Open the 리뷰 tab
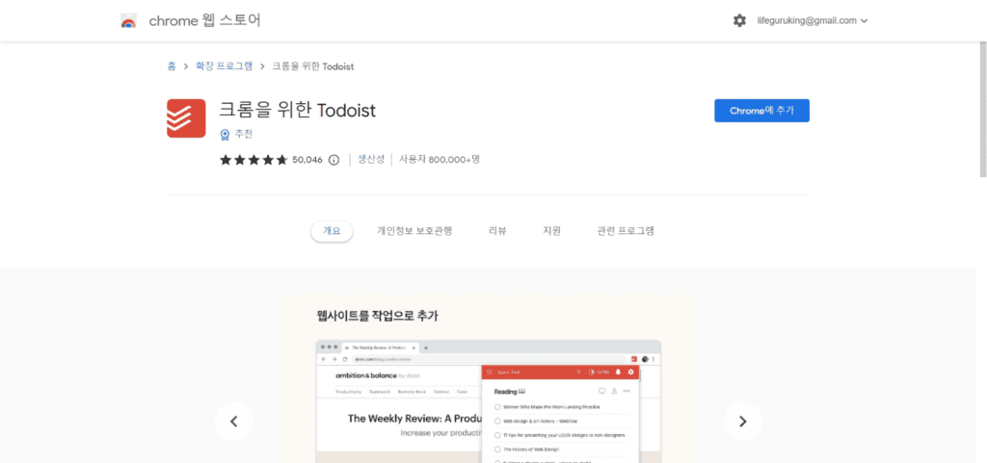987x463 pixels. (x=497, y=231)
